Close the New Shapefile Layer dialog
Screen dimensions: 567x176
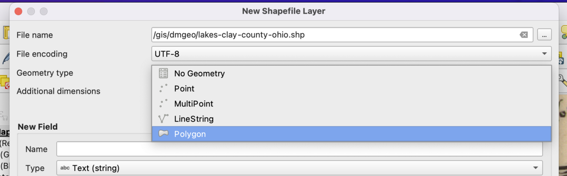coord(18,12)
